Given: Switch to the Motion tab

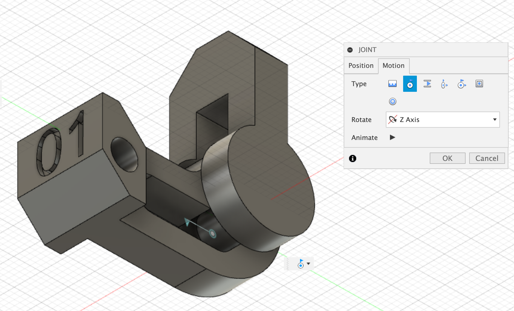Looking at the screenshot, I should (394, 65).
